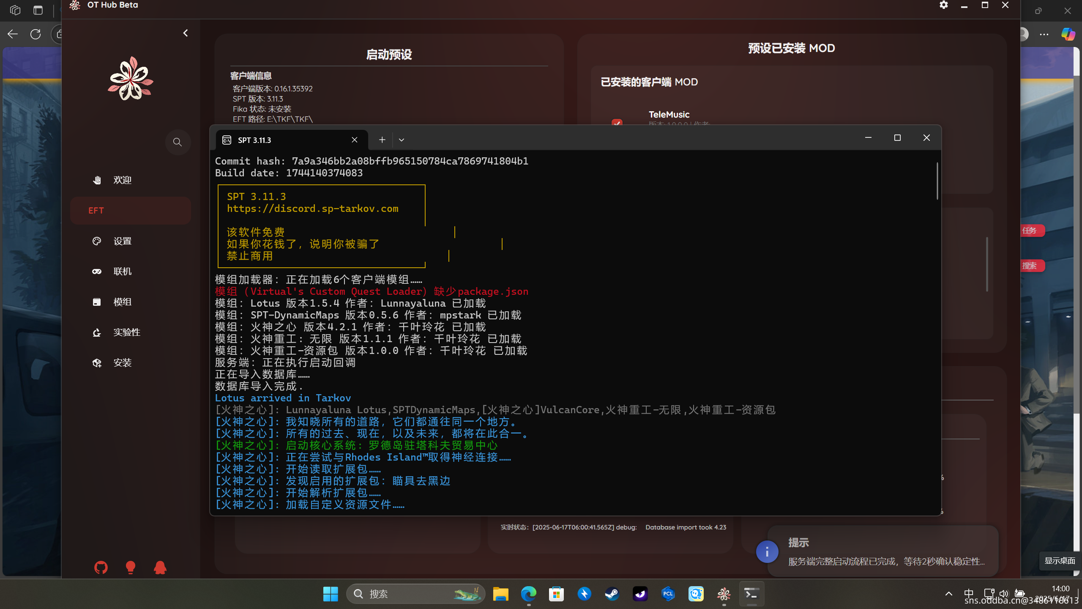Viewport: 1082px width, 609px height.
Task: Click the EFT 路径: E:\TKF\TKF\ text
Action: [x=273, y=119]
